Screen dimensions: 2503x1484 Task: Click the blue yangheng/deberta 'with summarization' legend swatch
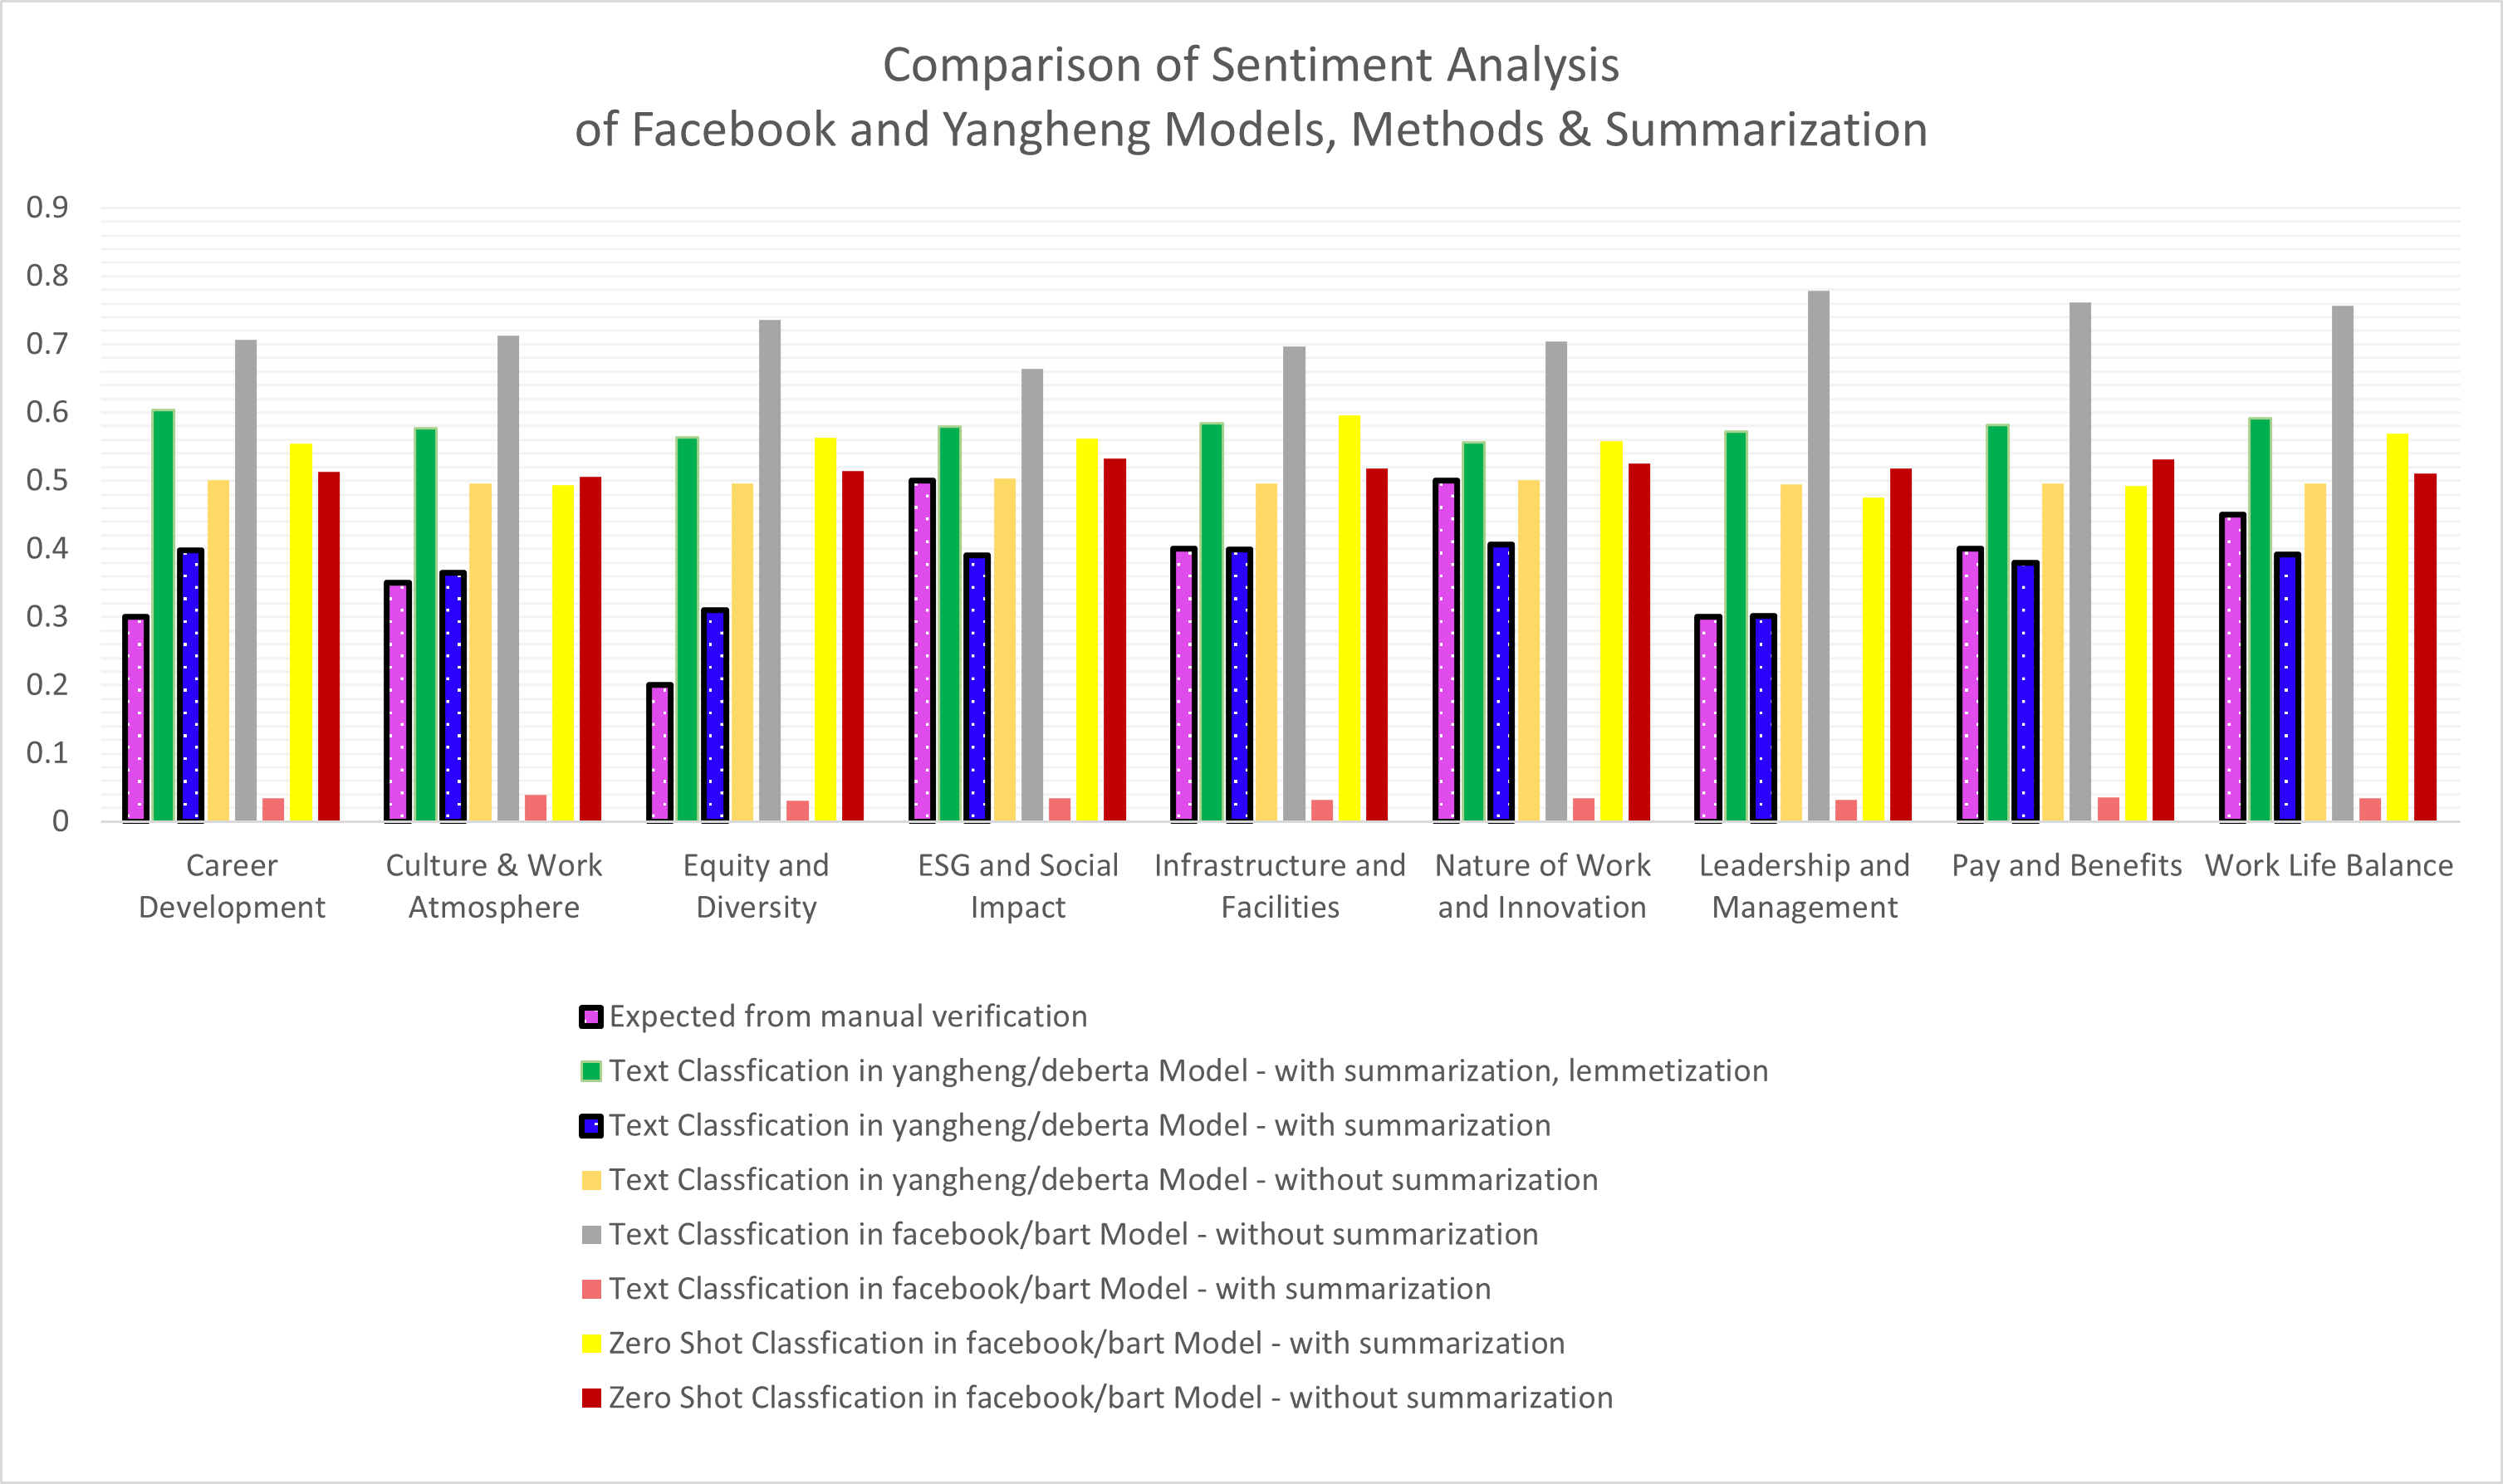point(591,1126)
